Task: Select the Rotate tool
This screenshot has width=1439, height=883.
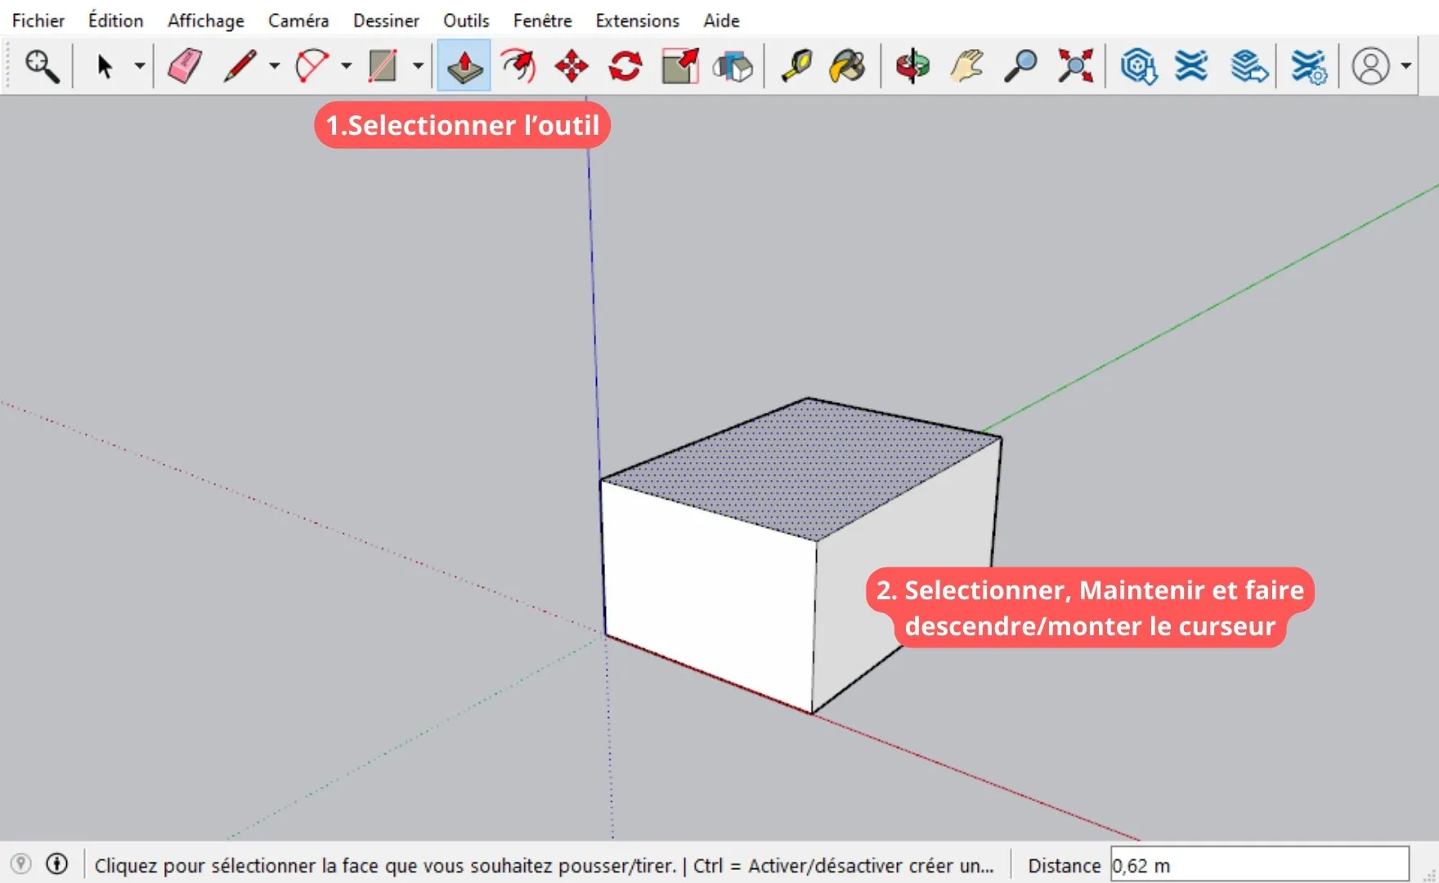Action: point(625,66)
